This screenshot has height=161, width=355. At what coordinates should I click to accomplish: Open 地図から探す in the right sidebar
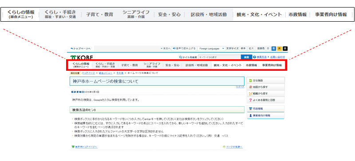[266, 87]
